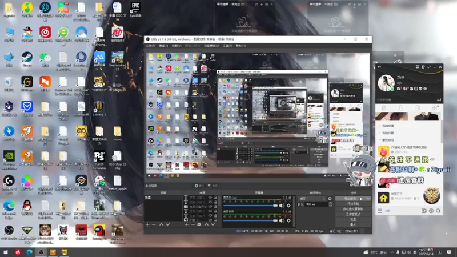
Task: Open OBS from the taskbar
Action: pyautogui.click(x=41, y=252)
